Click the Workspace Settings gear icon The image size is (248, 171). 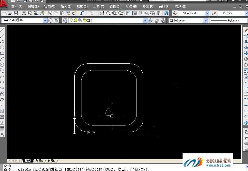(x=50, y=20)
